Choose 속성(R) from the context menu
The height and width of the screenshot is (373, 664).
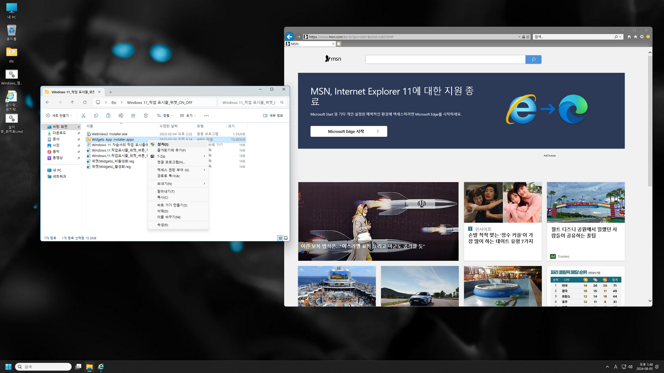163,225
